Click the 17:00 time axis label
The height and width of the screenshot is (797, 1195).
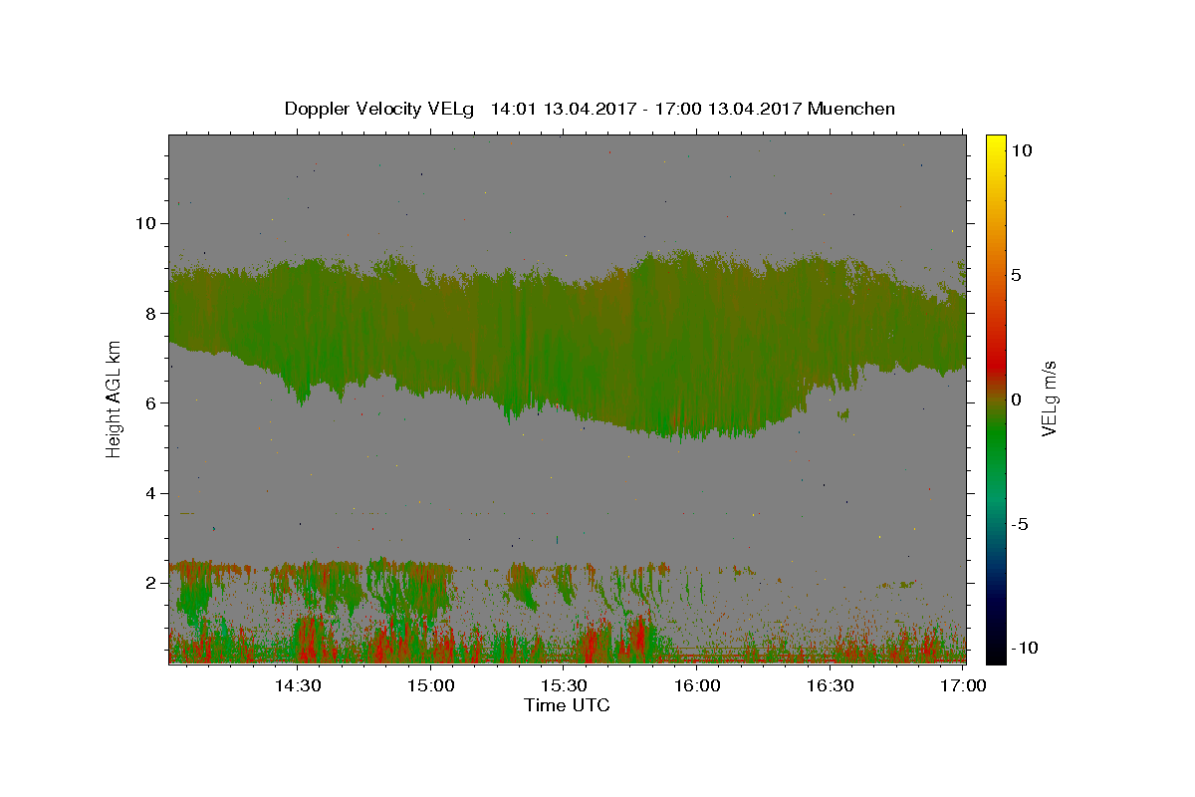pyautogui.click(x=963, y=685)
